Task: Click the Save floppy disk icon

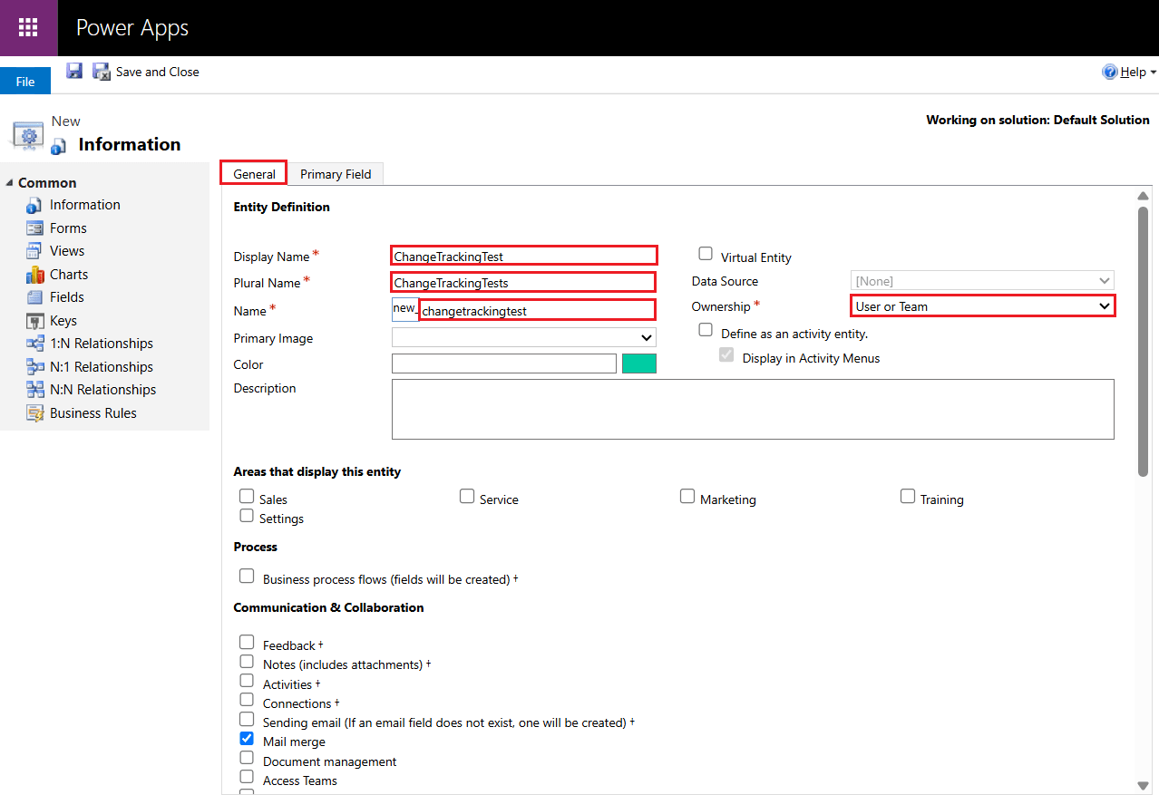Action: coord(74,72)
